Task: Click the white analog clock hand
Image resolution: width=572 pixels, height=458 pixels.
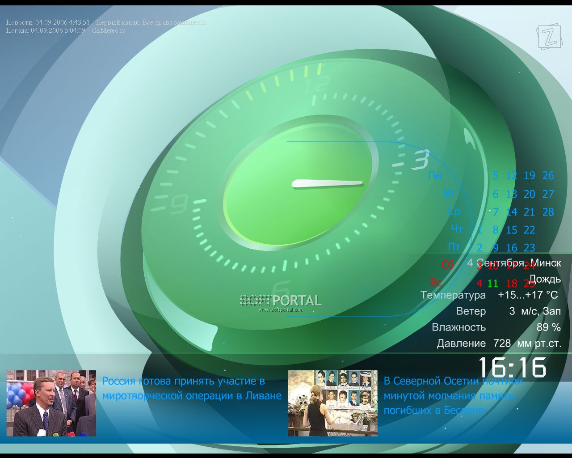Action: tap(327, 183)
